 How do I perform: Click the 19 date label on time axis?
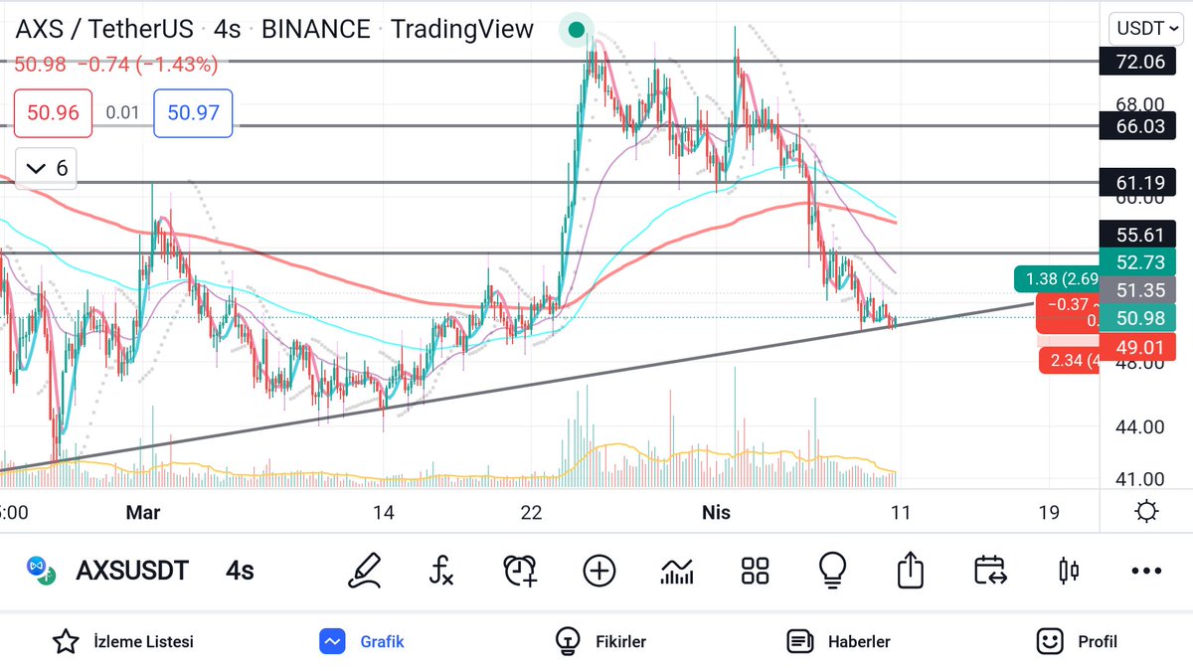(1048, 513)
